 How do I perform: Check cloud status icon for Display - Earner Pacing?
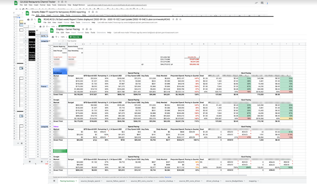point(91,29)
